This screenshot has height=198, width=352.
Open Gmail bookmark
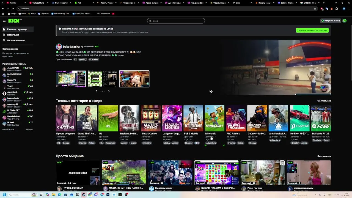[22, 14]
